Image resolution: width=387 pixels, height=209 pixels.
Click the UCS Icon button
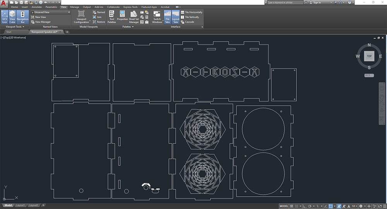tap(5, 17)
